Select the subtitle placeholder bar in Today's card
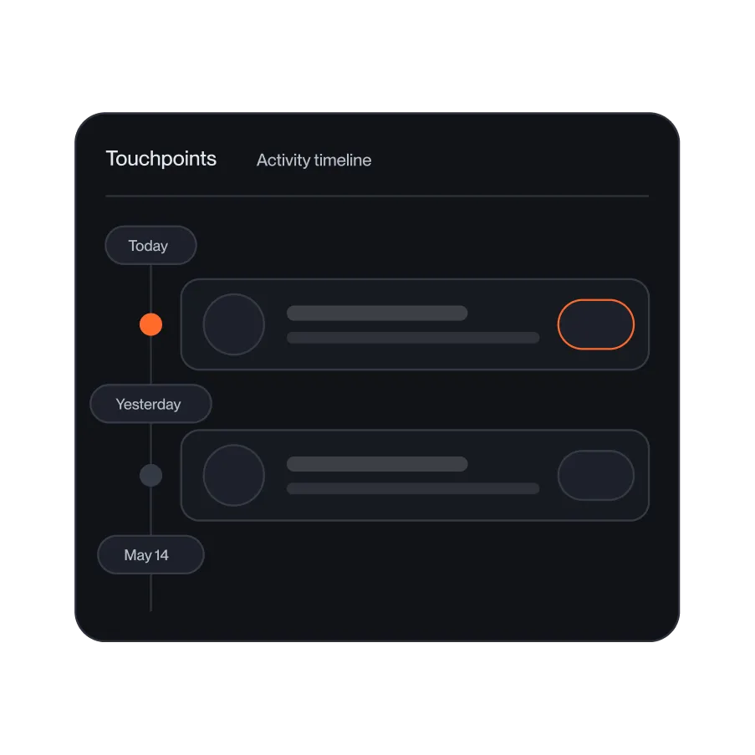755x755 pixels. click(413, 338)
